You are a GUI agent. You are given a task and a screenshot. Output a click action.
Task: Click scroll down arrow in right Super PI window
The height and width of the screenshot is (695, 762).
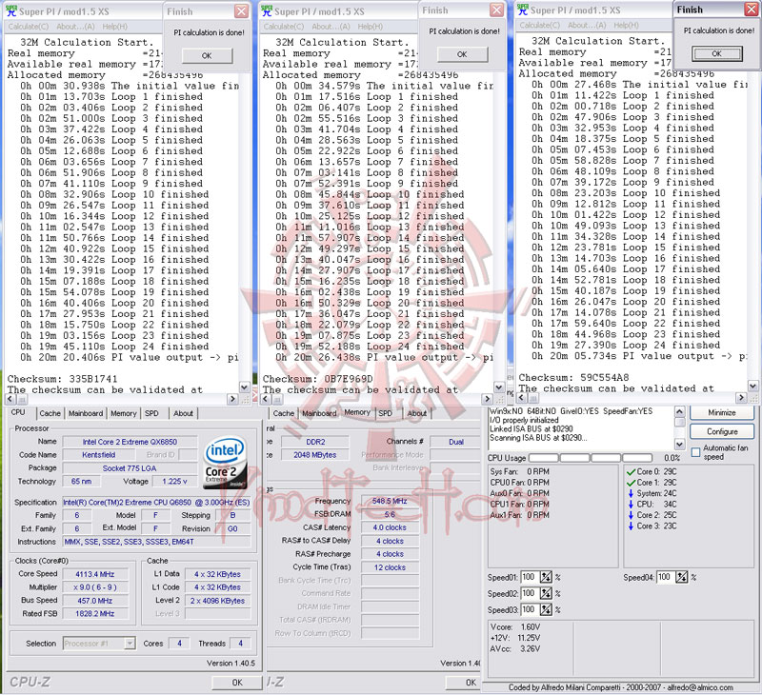pyautogui.click(x=753, y=387)
